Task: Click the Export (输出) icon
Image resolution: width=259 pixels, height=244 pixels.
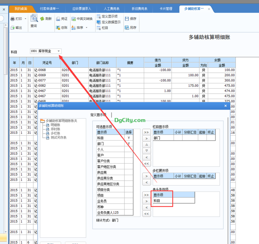Action: point(13,28)
